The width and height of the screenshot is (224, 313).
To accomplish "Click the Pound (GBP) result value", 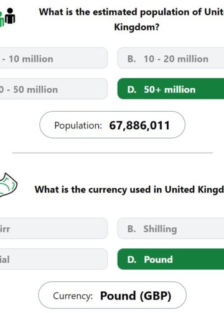I will (x=136, y=296).
